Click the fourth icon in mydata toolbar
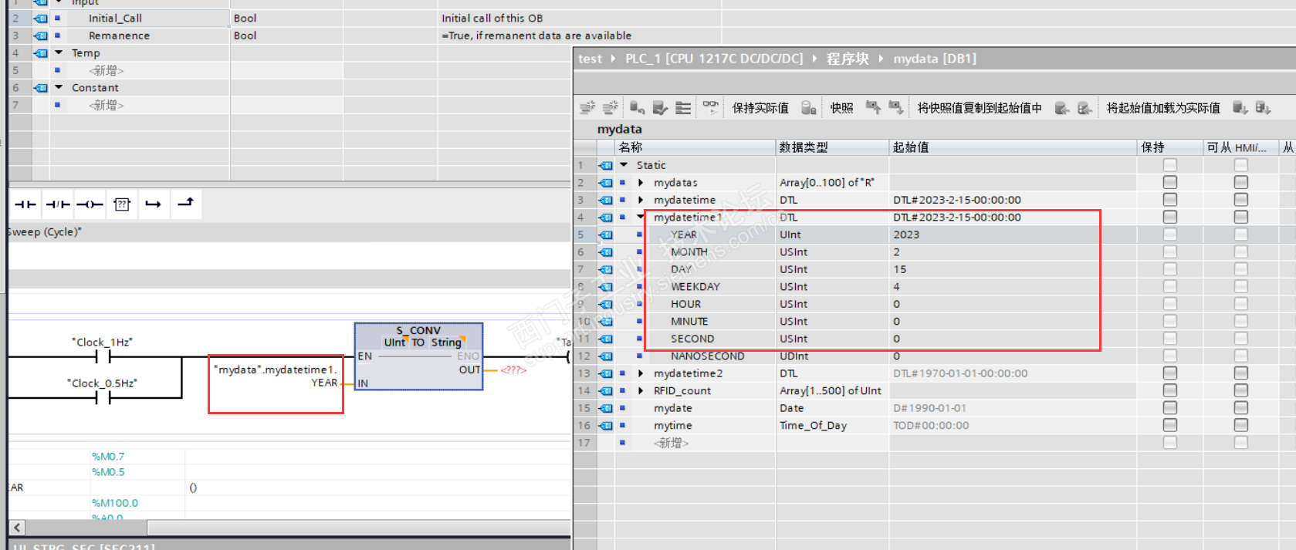The width and height of the screenshot is (1296, 550). click(660, 108)
